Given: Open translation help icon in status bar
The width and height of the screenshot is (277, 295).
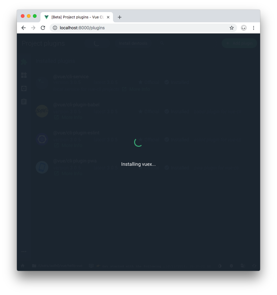Looking at the screenshot, I should [x=243, y=266].
